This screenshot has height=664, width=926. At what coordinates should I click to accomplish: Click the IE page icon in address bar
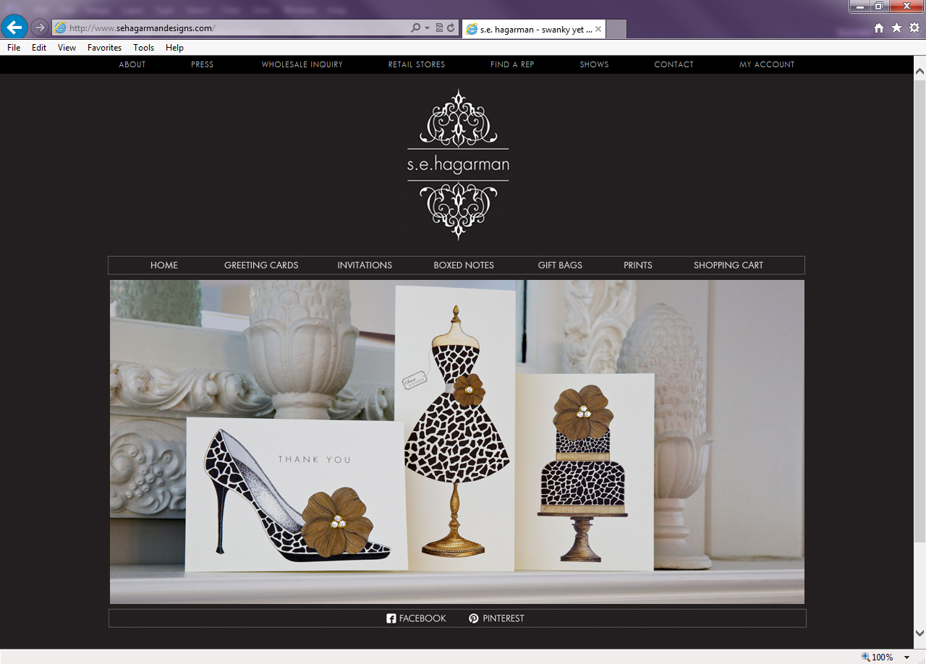[x=61, y=28]
